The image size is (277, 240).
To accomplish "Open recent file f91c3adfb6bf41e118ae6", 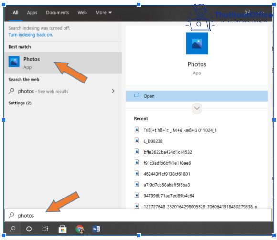I will tap(167, 163).
